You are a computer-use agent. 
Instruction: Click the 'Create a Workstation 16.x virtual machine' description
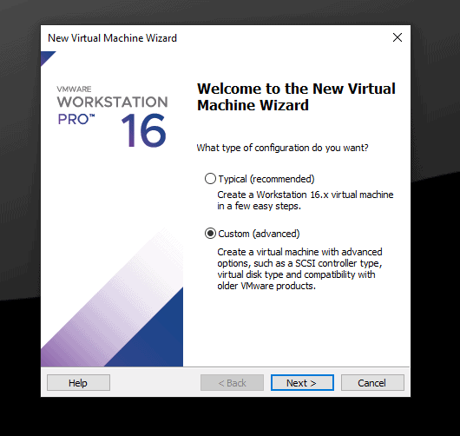point(306,201)
